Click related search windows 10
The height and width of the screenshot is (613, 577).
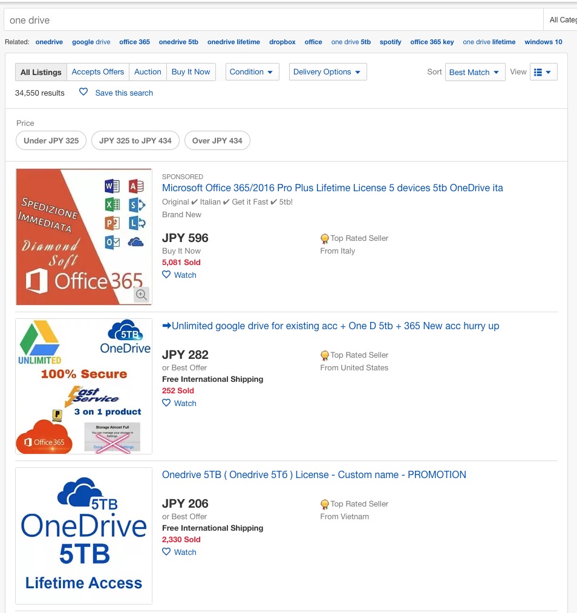(x=543, y=42)
